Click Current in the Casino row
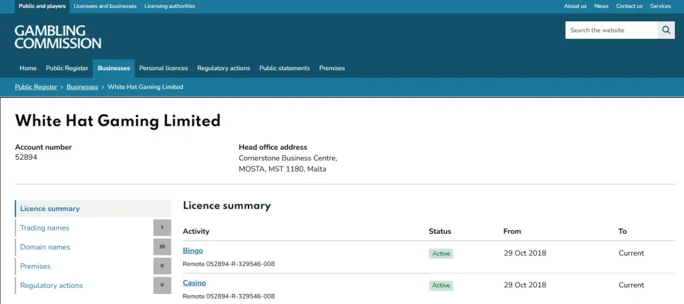 click(x=631, y=285)
